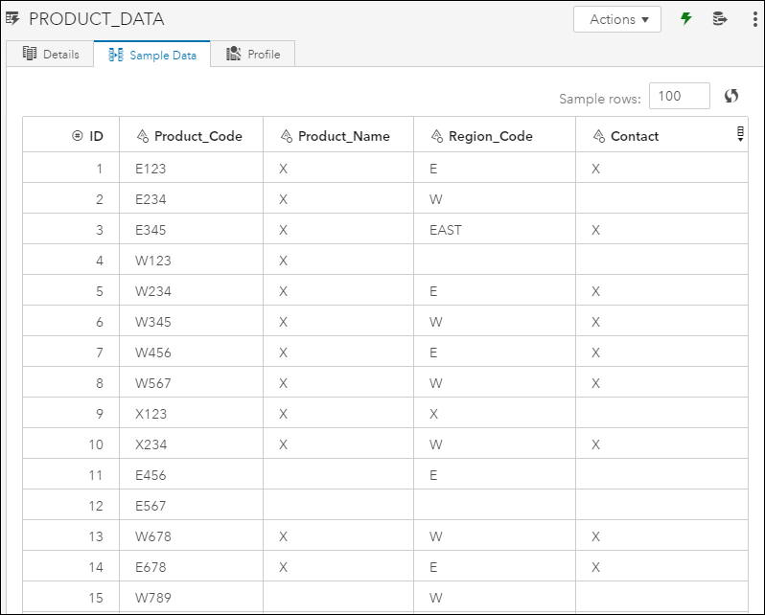Click the database export icon
The width and height of the screenshot is (765, 615).
(720, 19)
